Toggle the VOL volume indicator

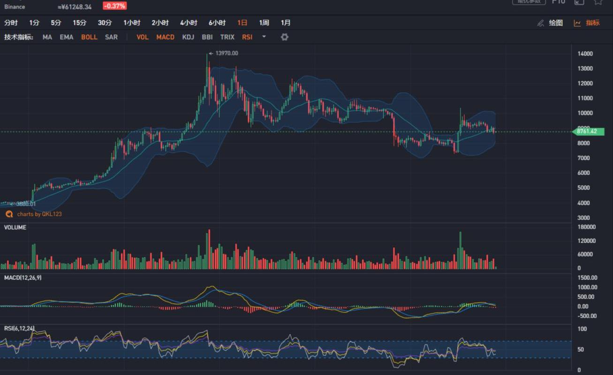click(143, 37)
